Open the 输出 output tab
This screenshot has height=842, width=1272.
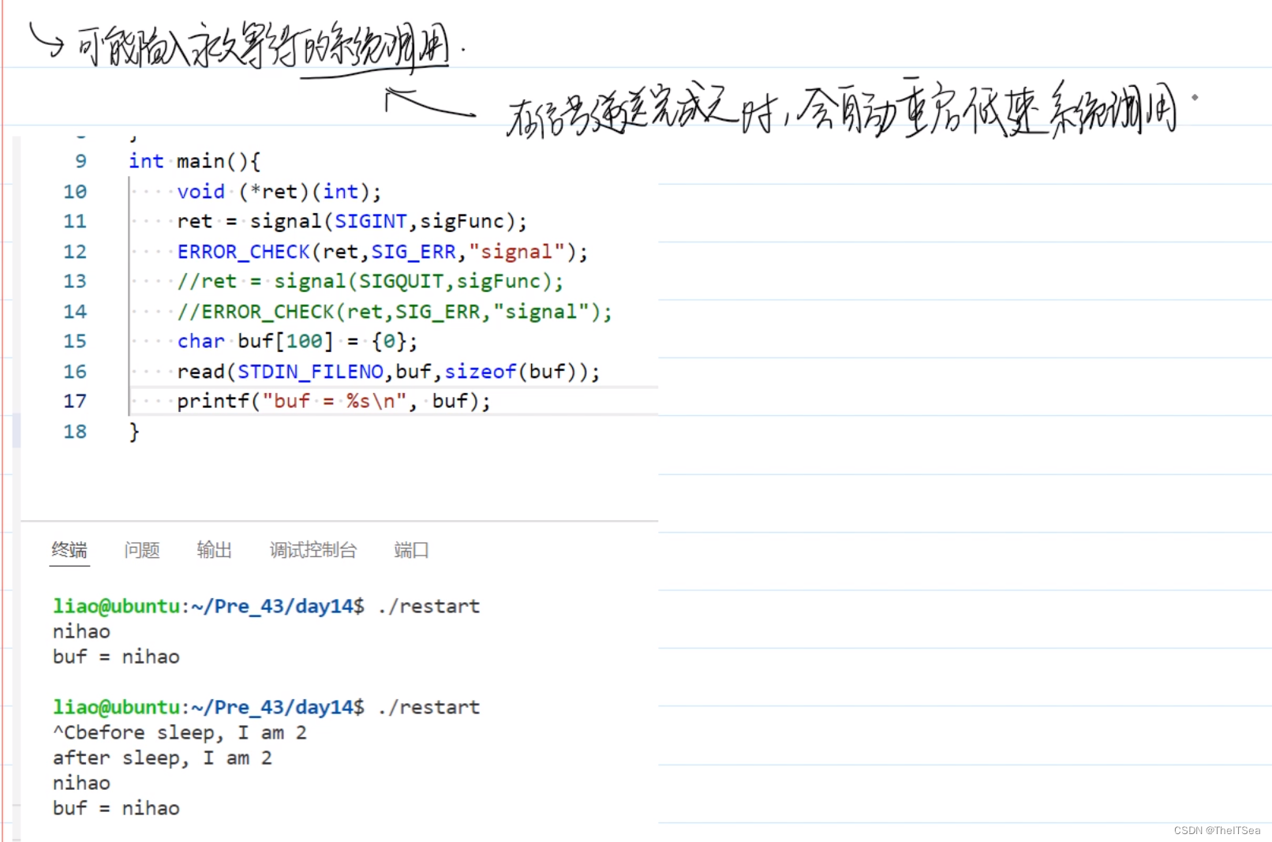pyautogui.click(x=214, y=550)
